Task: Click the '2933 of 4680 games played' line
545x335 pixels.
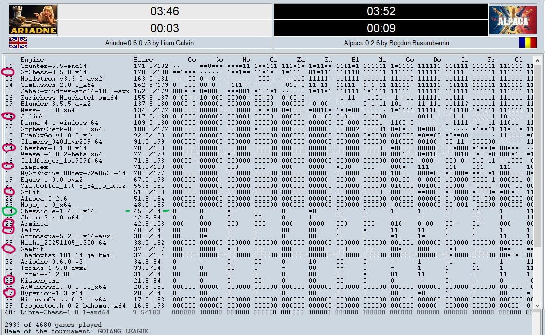Action: 53,325
